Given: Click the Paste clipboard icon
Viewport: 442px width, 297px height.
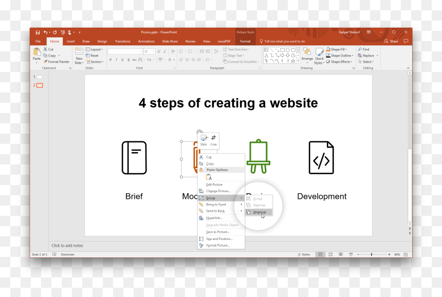Looking at the screenshot, I should 36,52.
